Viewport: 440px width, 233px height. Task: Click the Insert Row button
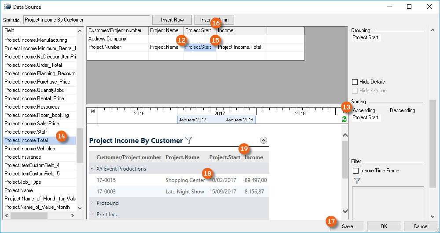[172, 20]
